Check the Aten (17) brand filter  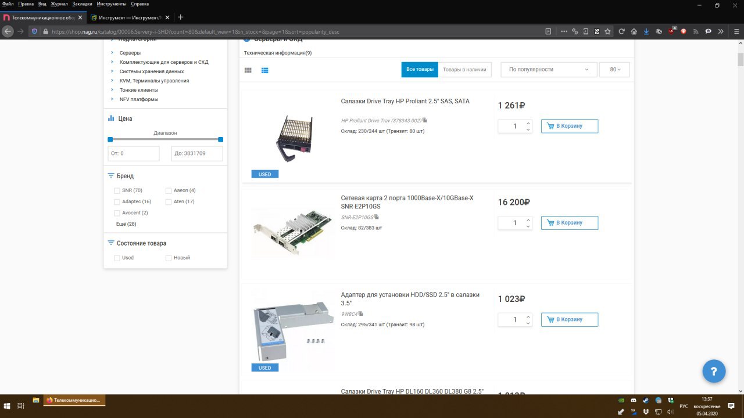[x=169, y=201]
